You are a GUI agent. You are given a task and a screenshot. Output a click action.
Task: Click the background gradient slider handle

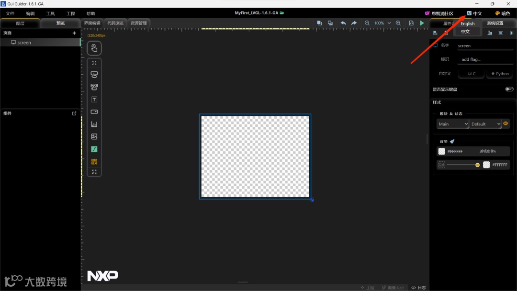tap(477, 165)
